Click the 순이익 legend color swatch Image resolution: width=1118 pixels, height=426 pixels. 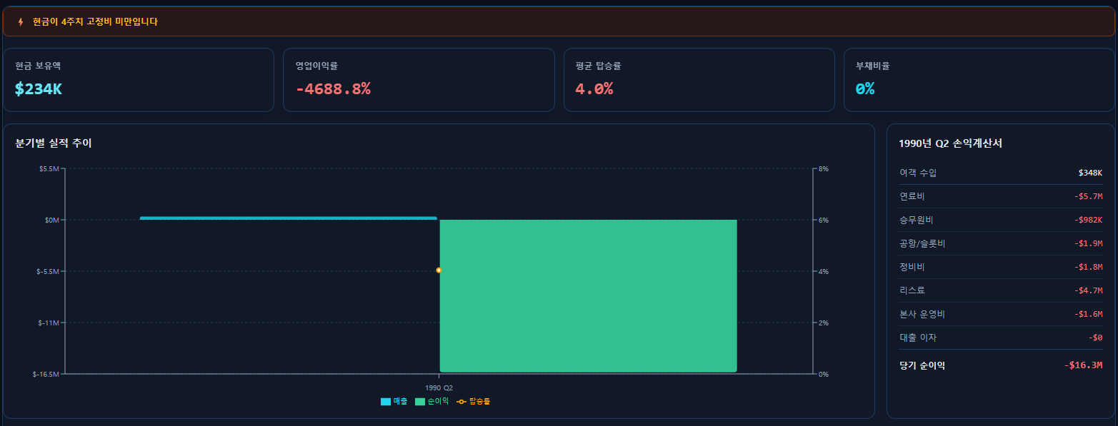pyautogui.click(x=420, y=402)
